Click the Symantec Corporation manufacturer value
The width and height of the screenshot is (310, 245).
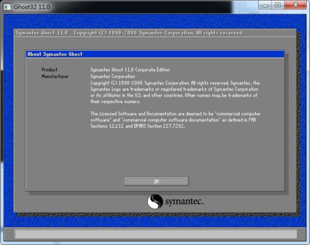coord(113,76)
